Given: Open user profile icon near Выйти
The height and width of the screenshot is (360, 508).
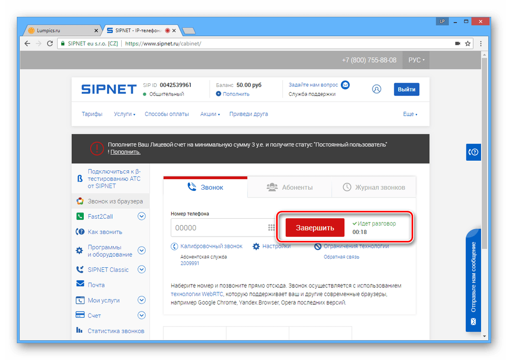Looking at the screenshot, I should [376, 89].
